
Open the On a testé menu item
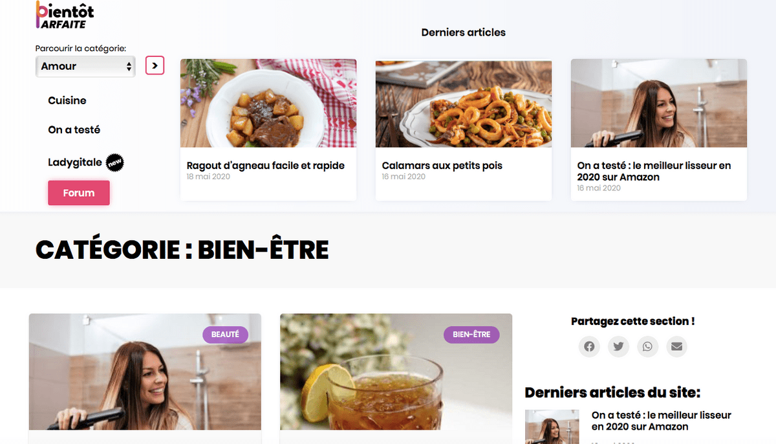coord(74,129)
